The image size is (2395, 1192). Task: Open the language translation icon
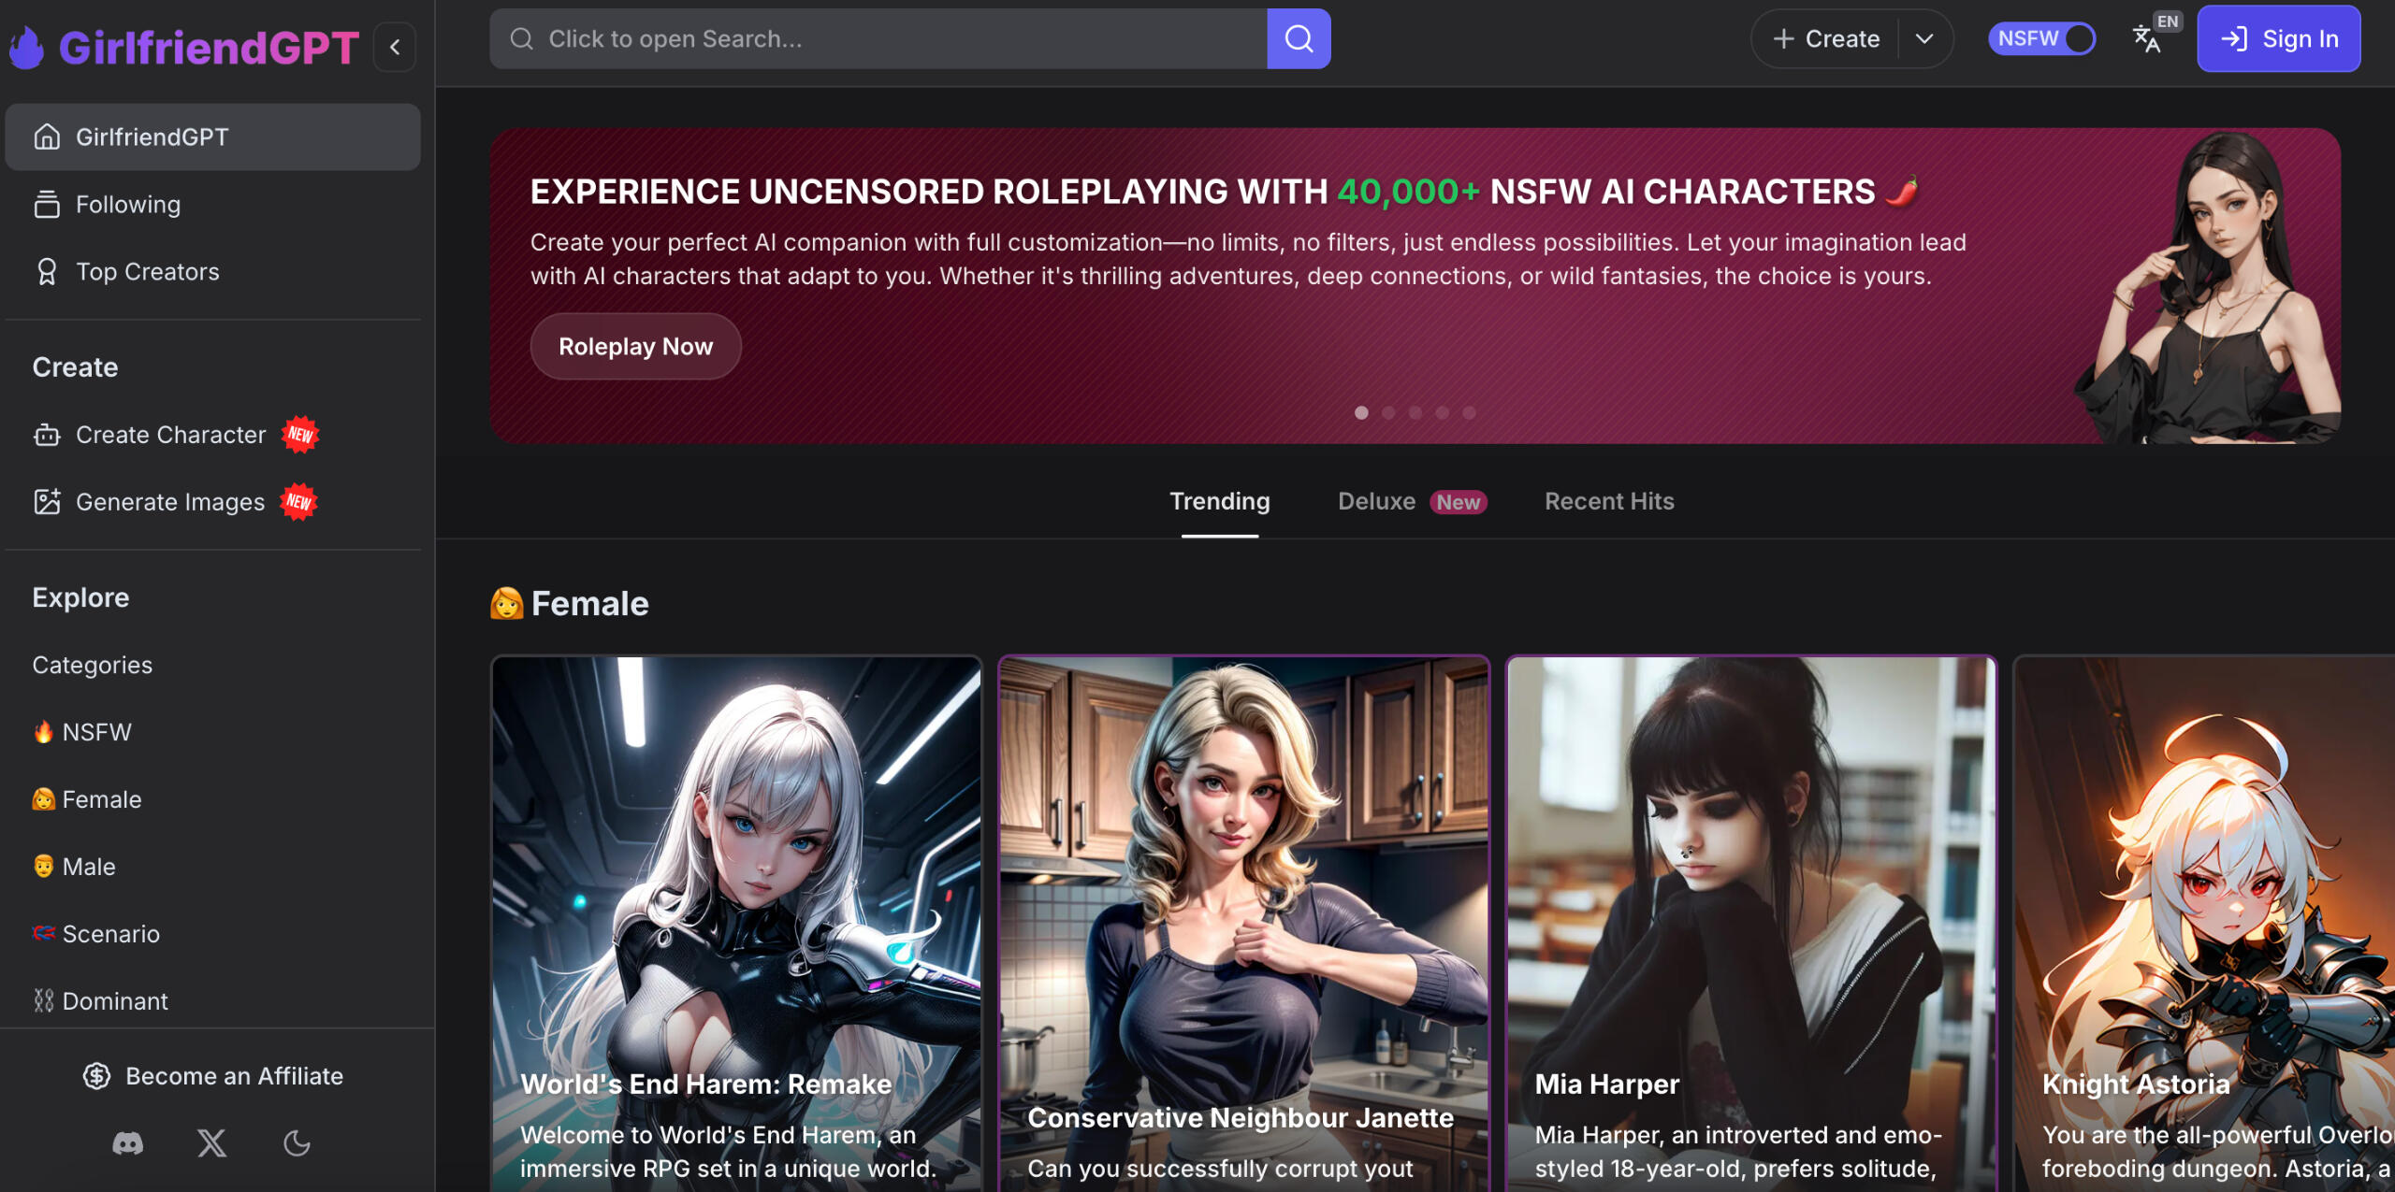pos(2146,38)
